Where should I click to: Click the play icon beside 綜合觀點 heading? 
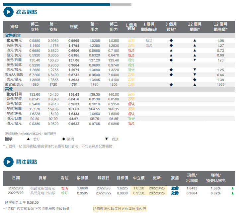coord(8,12)
